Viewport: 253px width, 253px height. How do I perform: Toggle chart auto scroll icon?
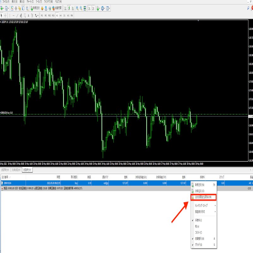tap(89, 8)
